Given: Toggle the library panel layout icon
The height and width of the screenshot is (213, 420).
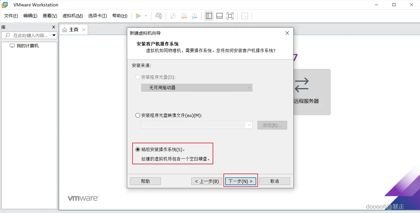Looking at the screenshot, I should pyautogui.click(x=209, y=16).
